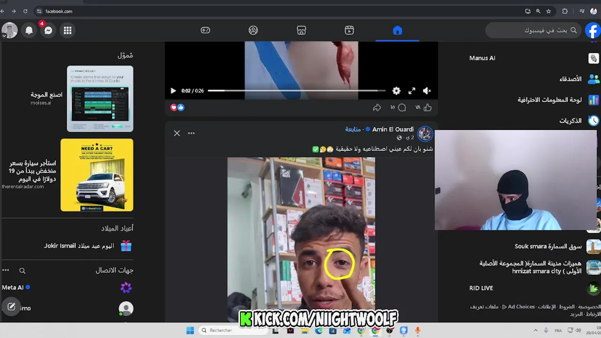
Task: Open Meta AI contact chat
Action: point(68,287)
